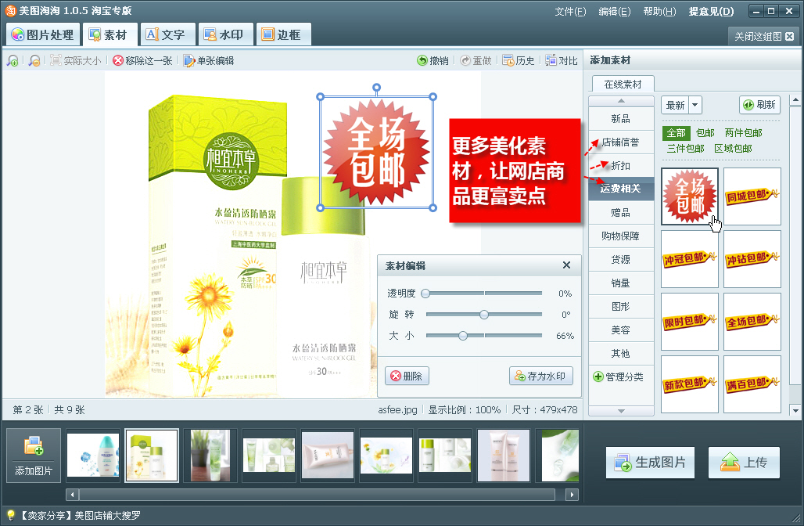Filter materials by 两件包邮
Viewport: 804px width, 526px height.
click(743, 133)
